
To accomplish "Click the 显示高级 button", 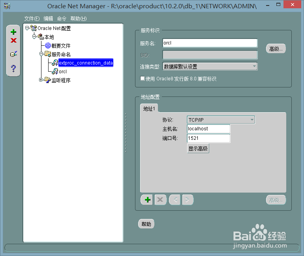I will click(x=198, y=148).
